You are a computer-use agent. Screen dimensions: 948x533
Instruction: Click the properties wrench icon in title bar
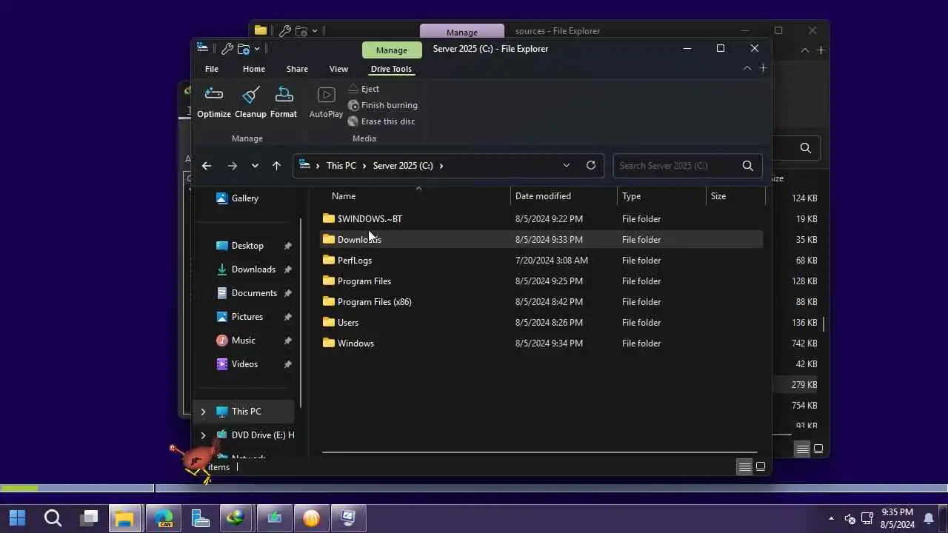coord(227,49)
